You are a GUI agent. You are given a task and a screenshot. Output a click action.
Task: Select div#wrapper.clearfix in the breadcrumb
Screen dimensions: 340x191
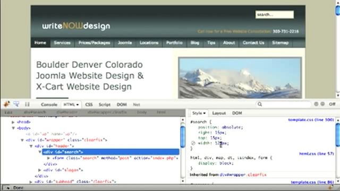click(x=107, y=112)
